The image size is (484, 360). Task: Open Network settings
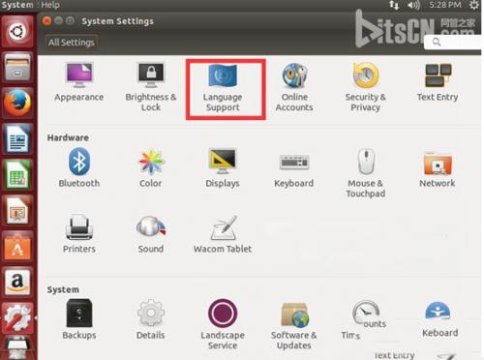438,169
